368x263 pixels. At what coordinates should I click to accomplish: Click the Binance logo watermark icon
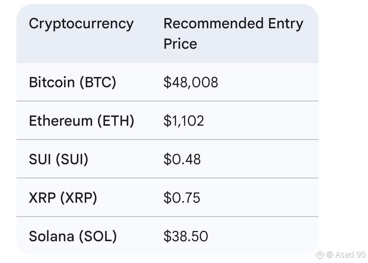point(320,254)
